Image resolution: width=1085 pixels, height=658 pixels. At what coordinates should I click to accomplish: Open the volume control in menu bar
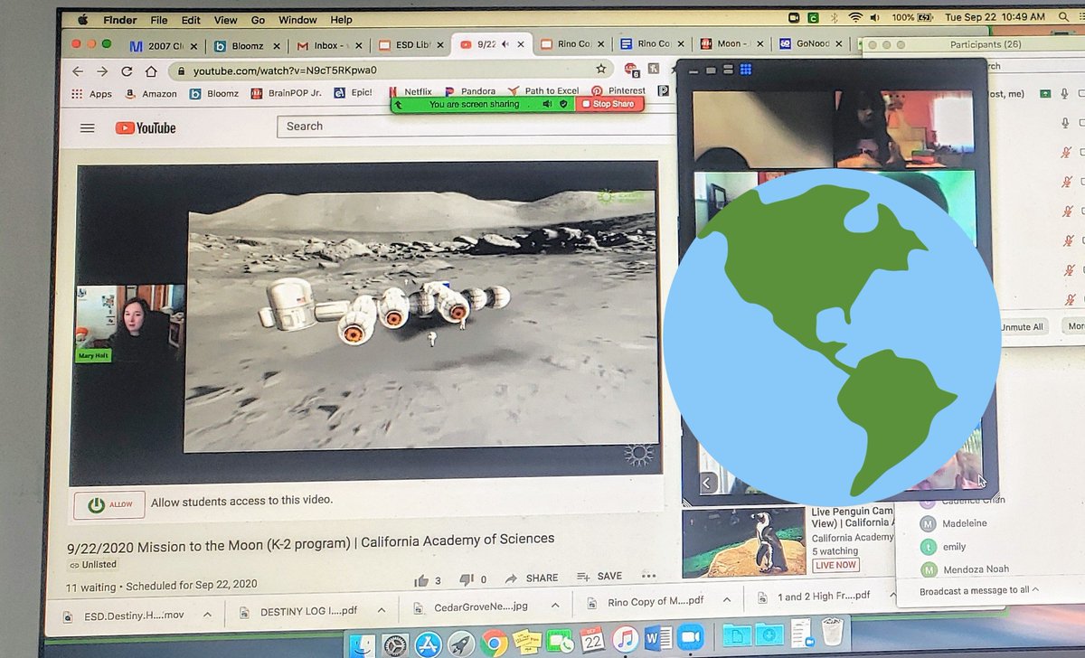(875, 18)
